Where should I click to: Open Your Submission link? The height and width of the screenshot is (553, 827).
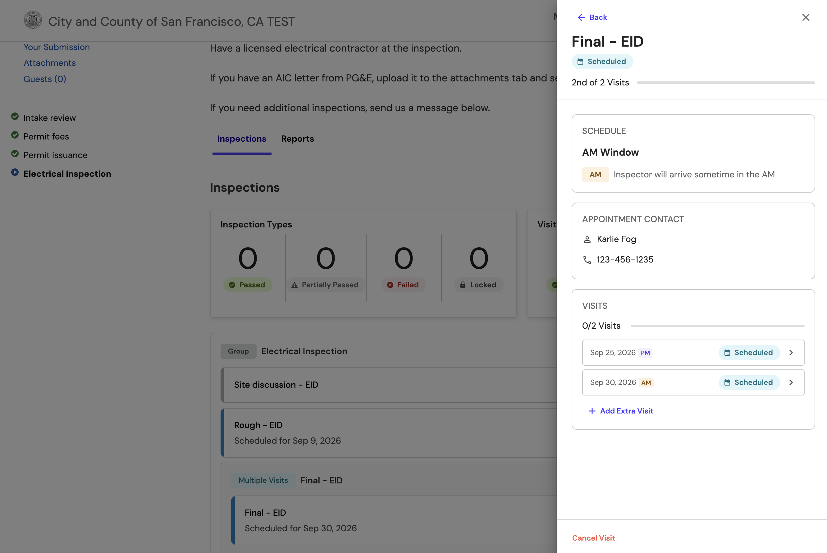click(x=57, y=47)
